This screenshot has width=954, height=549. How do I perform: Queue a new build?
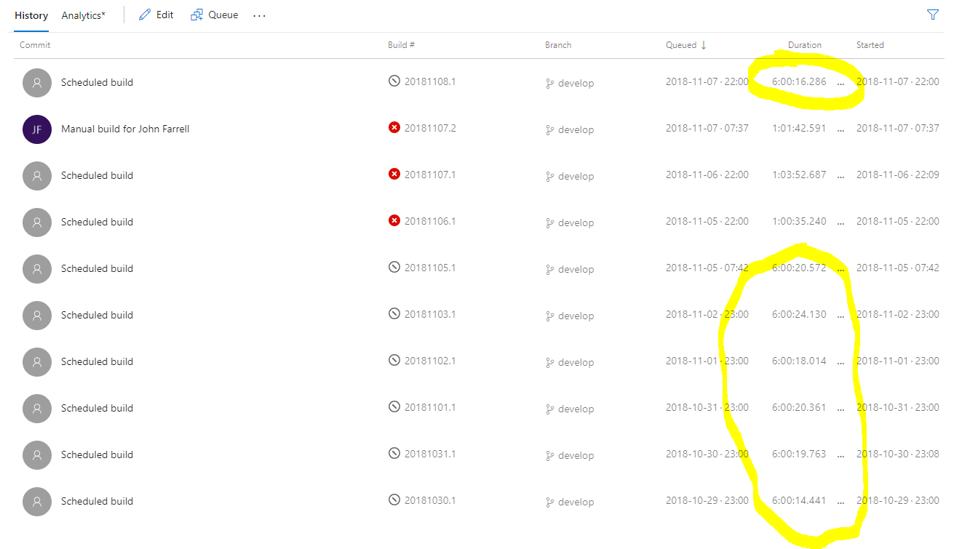(x=215, y=15)
